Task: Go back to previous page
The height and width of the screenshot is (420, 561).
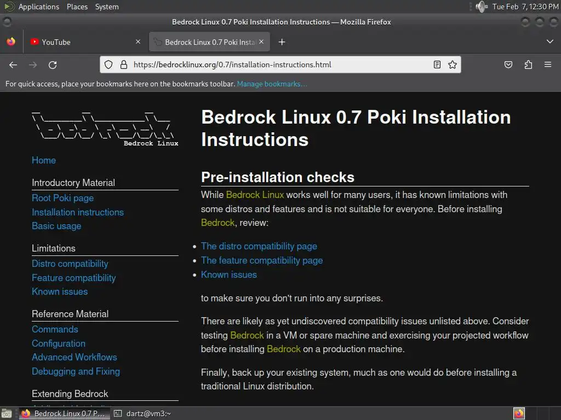Action: (13, 65)
